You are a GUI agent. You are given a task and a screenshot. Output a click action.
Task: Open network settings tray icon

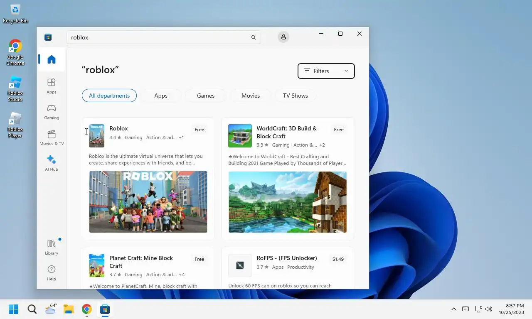pyautogui.click(x=478, y=309)
